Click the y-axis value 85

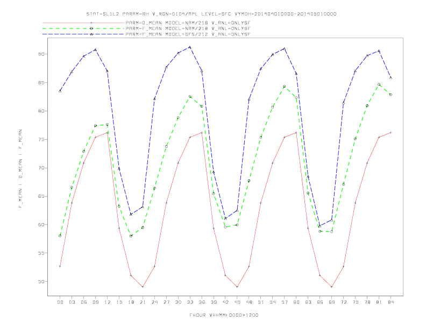click(x=41, y=83)
